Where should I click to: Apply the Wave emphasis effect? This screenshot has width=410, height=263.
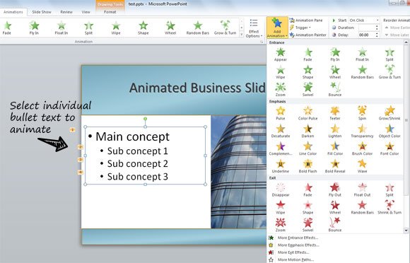(362, 166)
